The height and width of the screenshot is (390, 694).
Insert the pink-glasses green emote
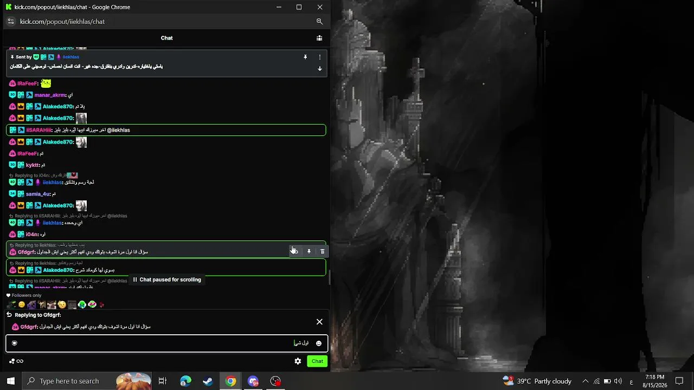[x=92, y=305]
